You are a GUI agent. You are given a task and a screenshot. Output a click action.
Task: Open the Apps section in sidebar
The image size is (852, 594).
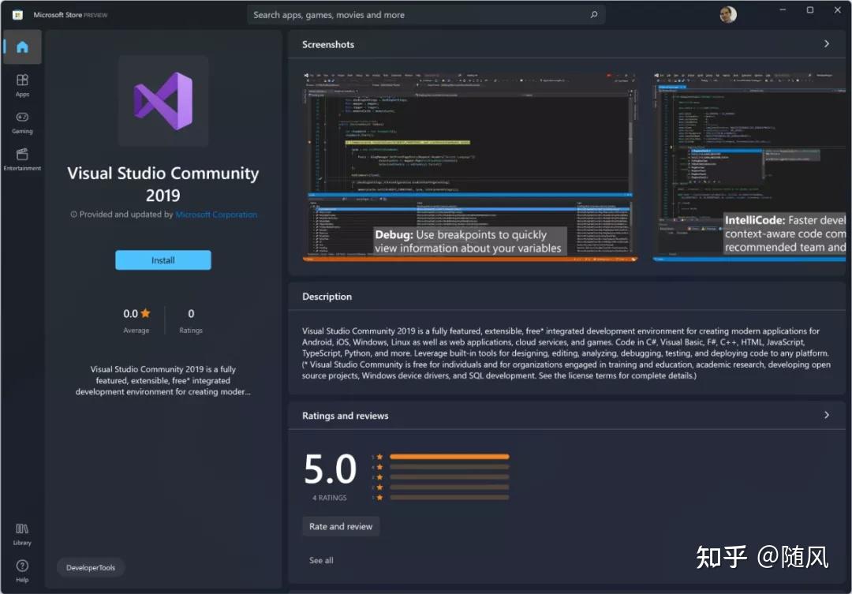22,84
